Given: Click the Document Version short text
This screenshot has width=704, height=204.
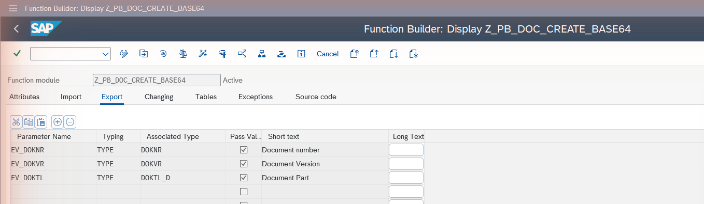Looking at the screenshot, I should (x=291, y=164).
